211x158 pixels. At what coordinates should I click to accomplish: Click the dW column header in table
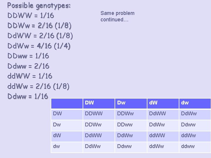click(163, 103)
